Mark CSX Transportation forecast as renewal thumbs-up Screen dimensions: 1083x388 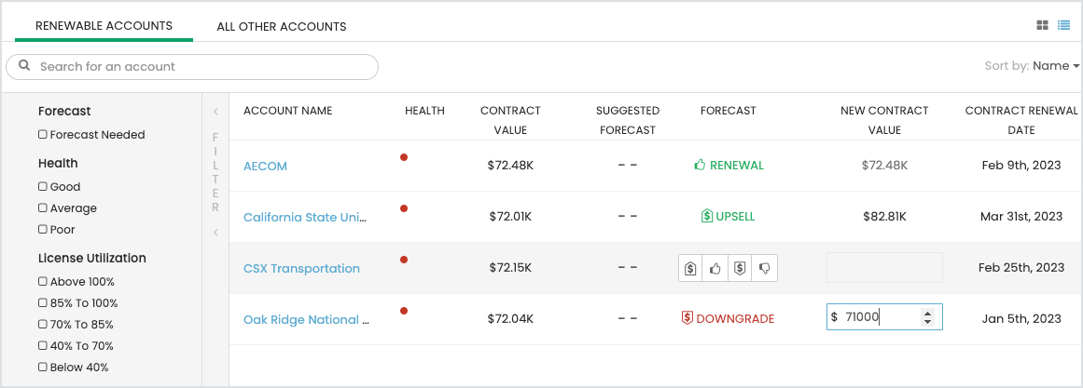[715, 269]
